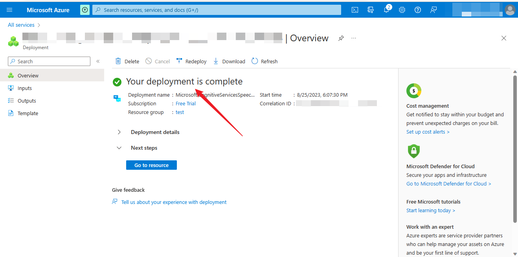
Task: Open the feedback icon in header
Action: tap(434, 10)
